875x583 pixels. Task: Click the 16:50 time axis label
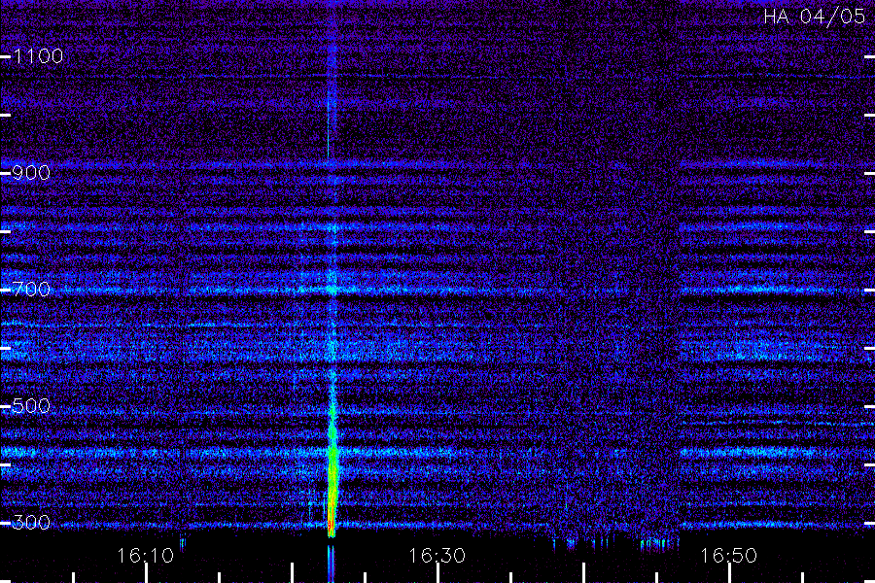pos(728,556)
